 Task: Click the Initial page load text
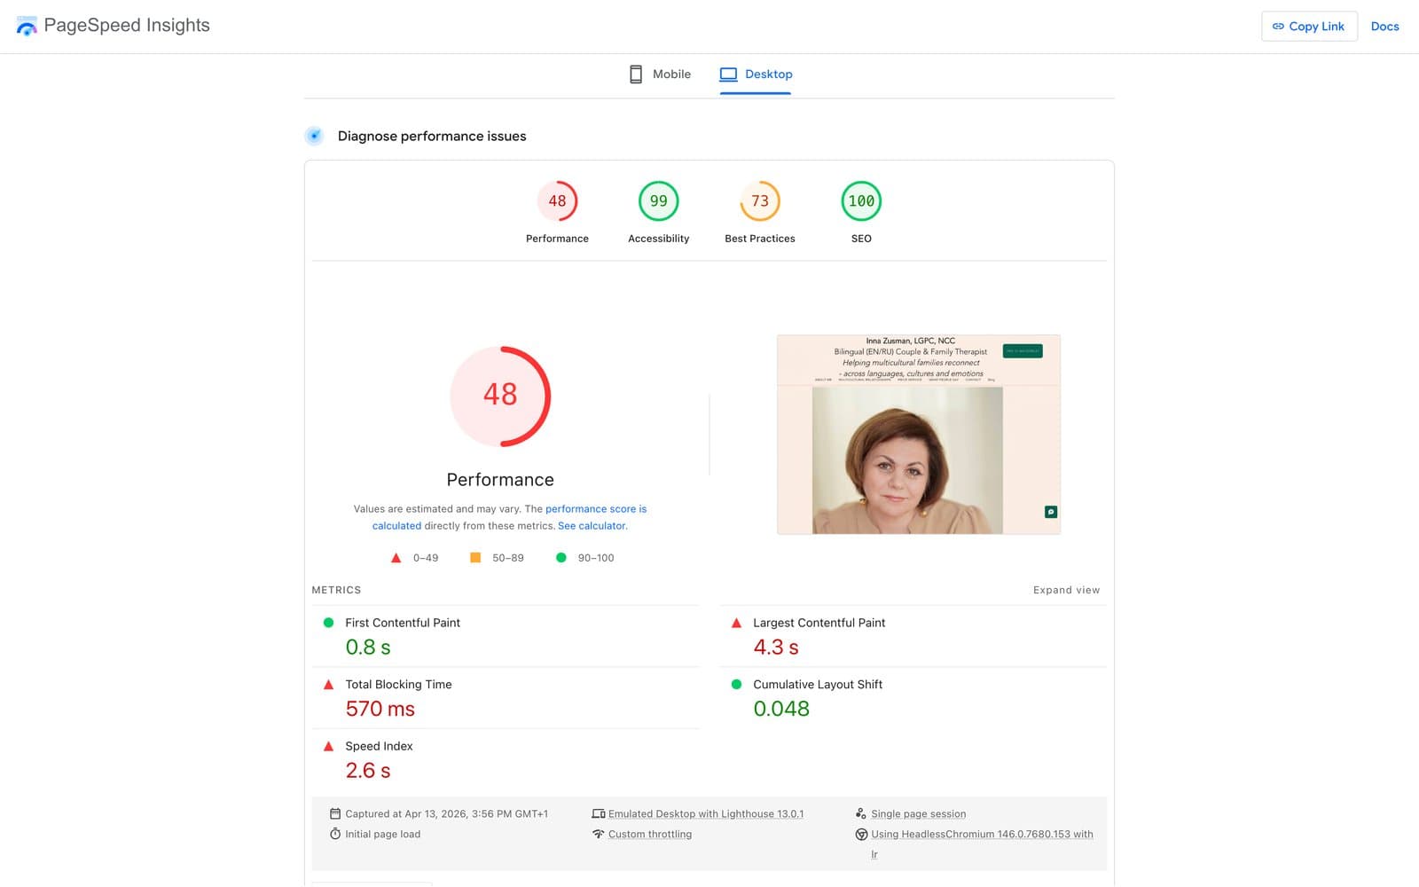(x=382, y=834)
